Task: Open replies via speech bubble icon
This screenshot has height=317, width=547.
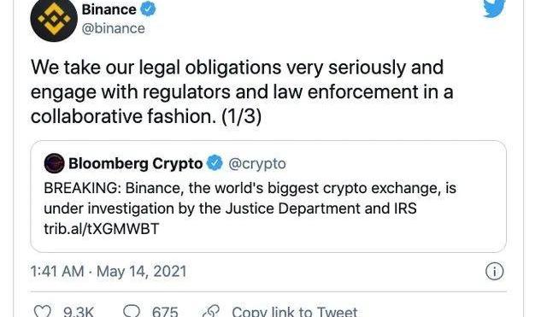Action: [x=132, y=311]
